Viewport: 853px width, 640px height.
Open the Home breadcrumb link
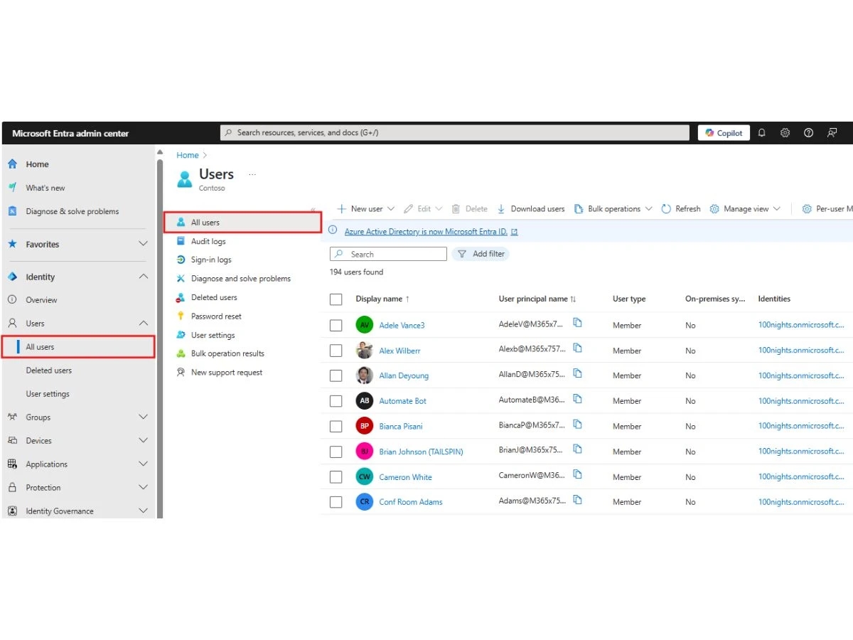click(188, 155)
